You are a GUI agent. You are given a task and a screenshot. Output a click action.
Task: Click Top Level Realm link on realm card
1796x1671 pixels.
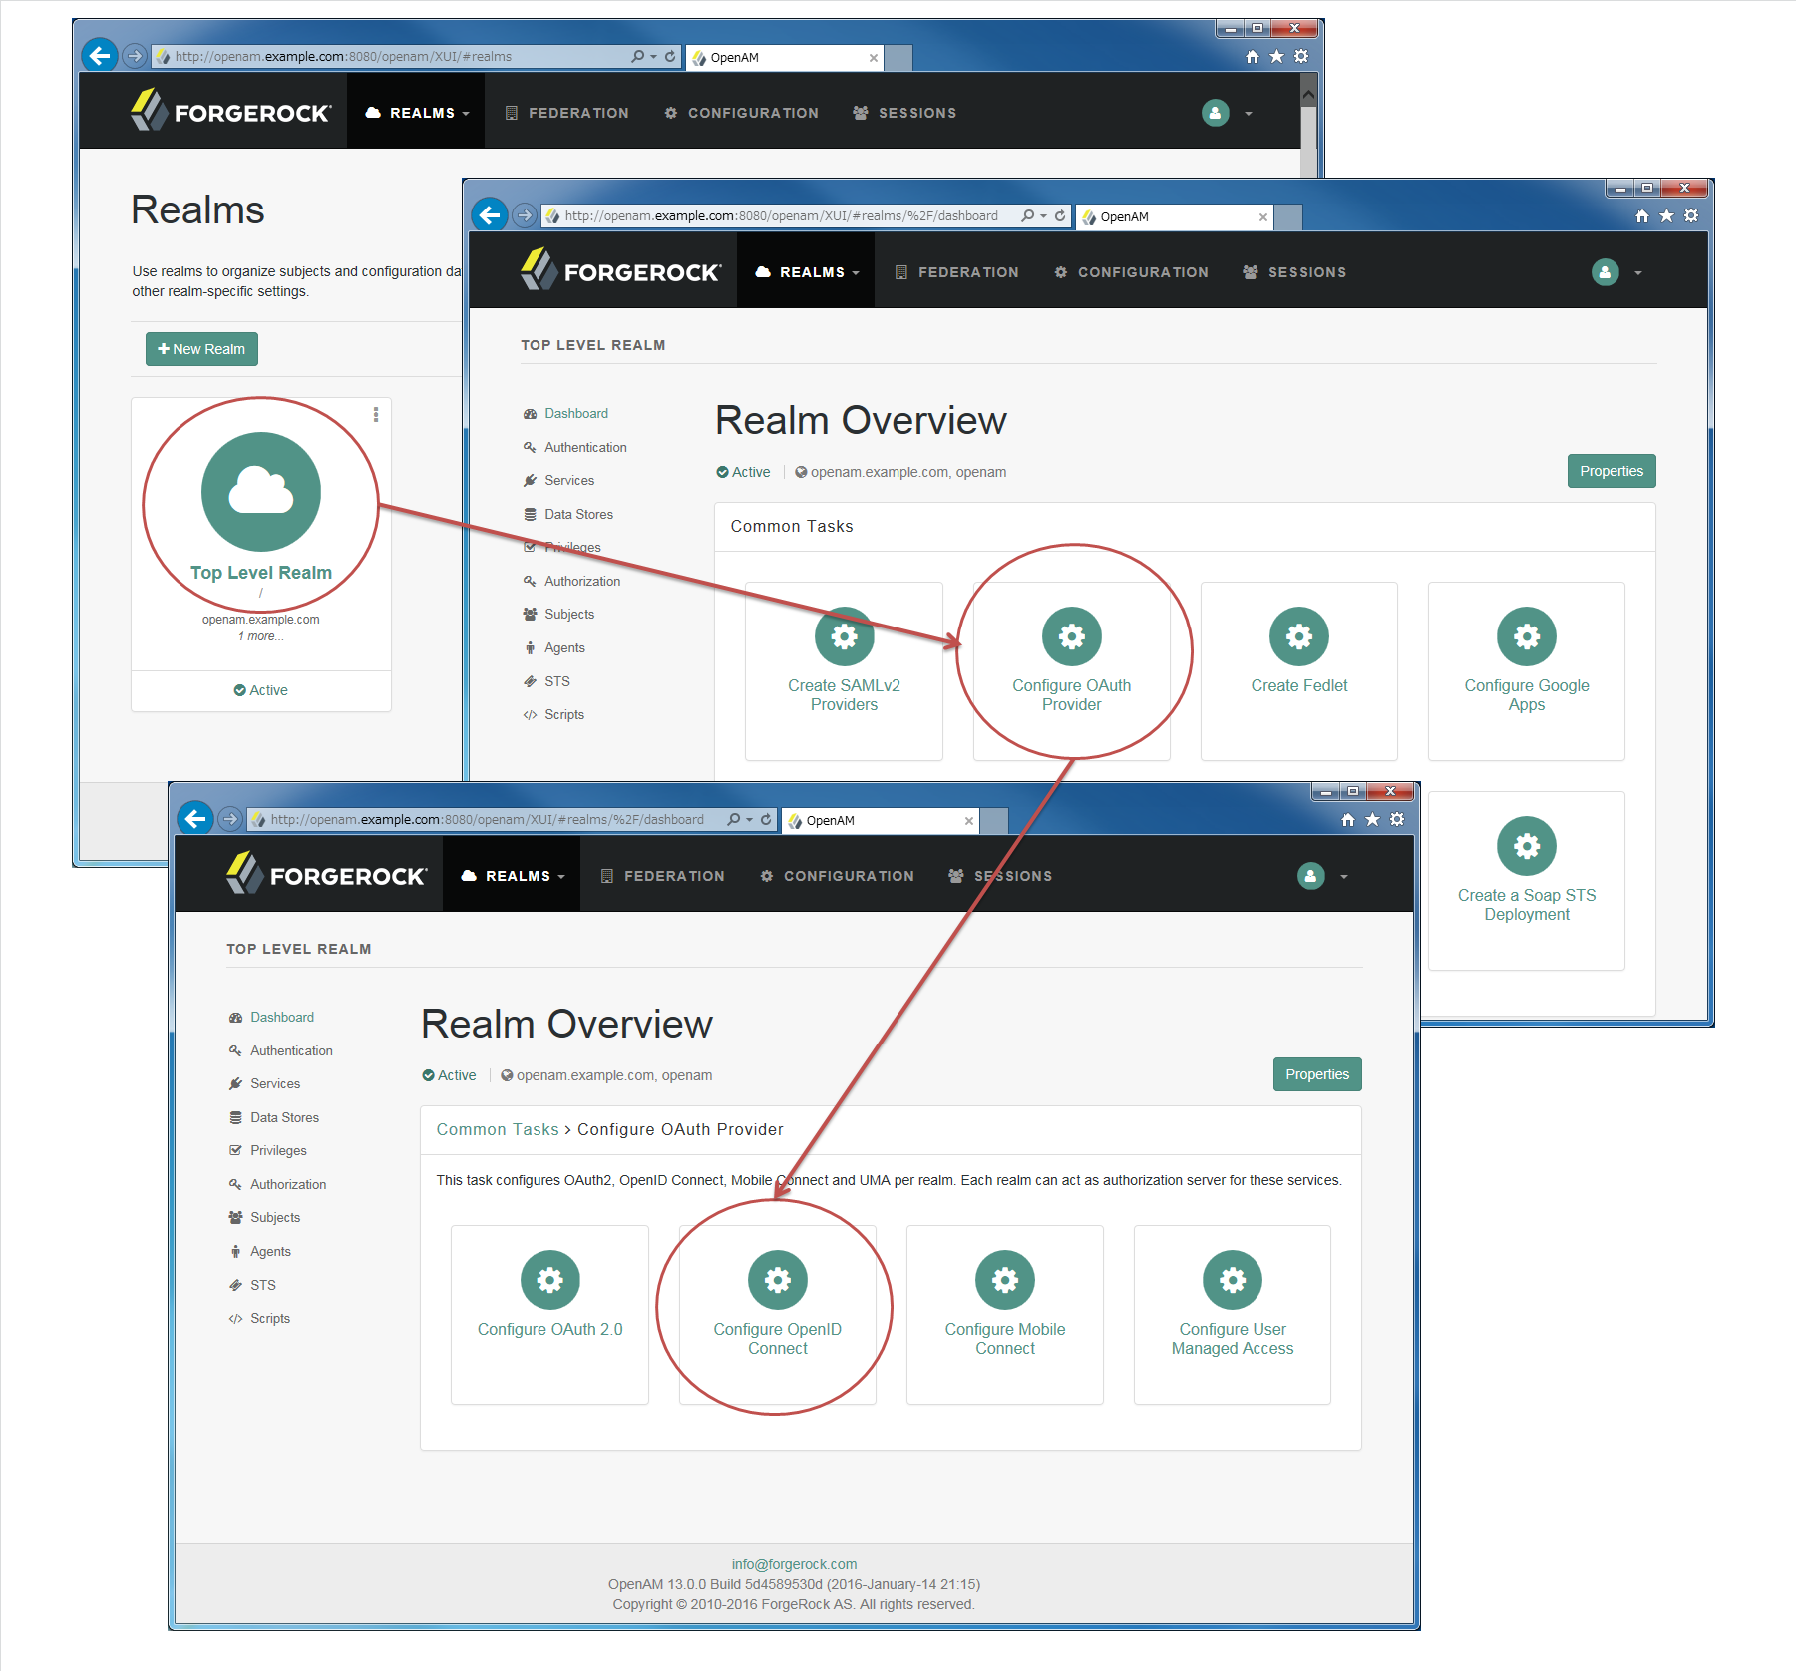[x=261, y=573]
